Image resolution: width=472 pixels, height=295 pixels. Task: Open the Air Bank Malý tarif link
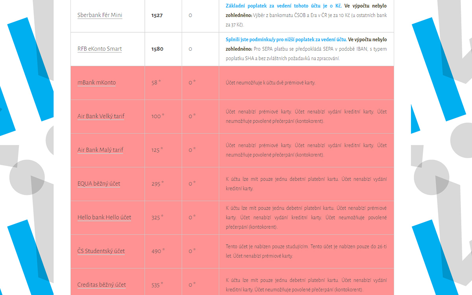point(100,150)
